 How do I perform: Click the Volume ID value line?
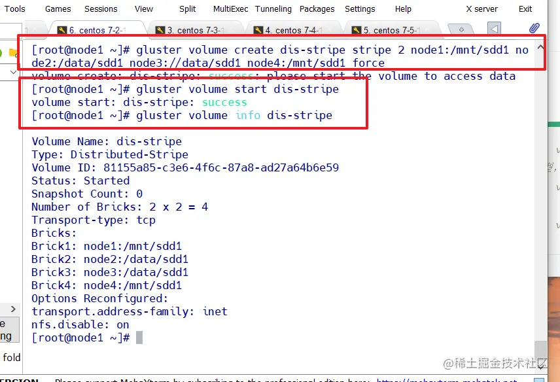tap(185, 167)
